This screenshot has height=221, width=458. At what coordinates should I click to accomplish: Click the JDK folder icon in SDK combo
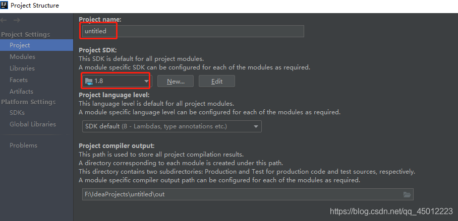click(89, 81)
